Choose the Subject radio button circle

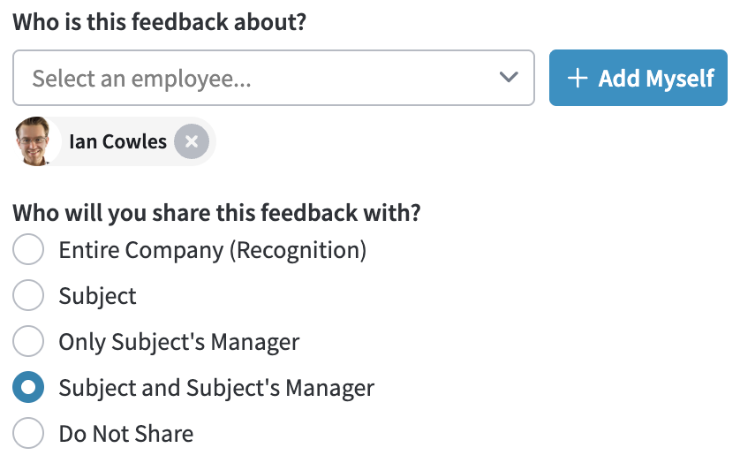click(28, 295)
